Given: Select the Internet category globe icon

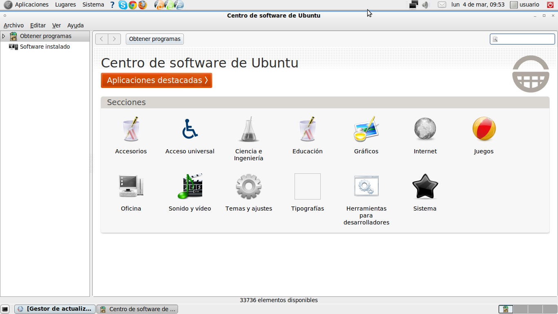Looking at the screenshot, I should pos(425,129).
